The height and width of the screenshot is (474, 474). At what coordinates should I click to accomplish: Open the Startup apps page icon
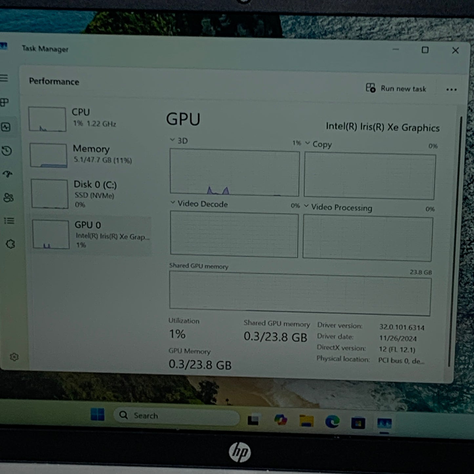(8, 174)
